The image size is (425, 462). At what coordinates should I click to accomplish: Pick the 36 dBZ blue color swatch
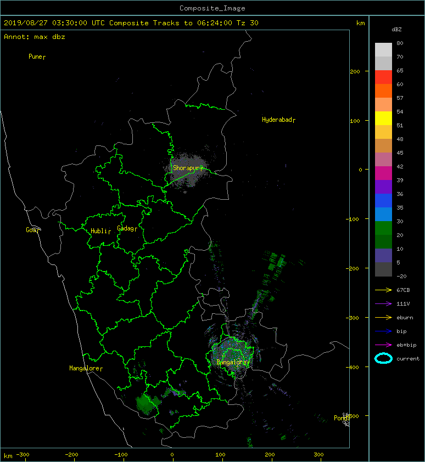(383, 201)
